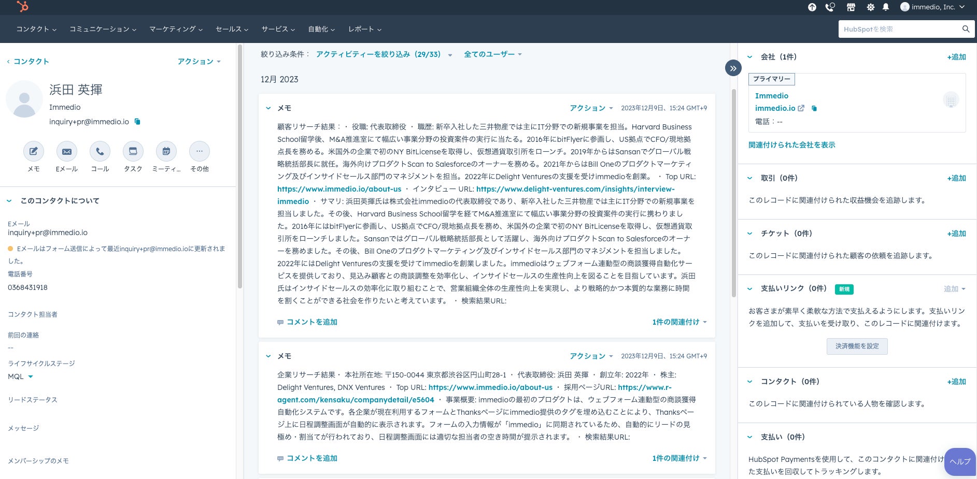Viewport: 977px width, 479px height.
Task: Click the left panel vertical scrollbar
Action: pyautogui.click(x=239, y=166)
